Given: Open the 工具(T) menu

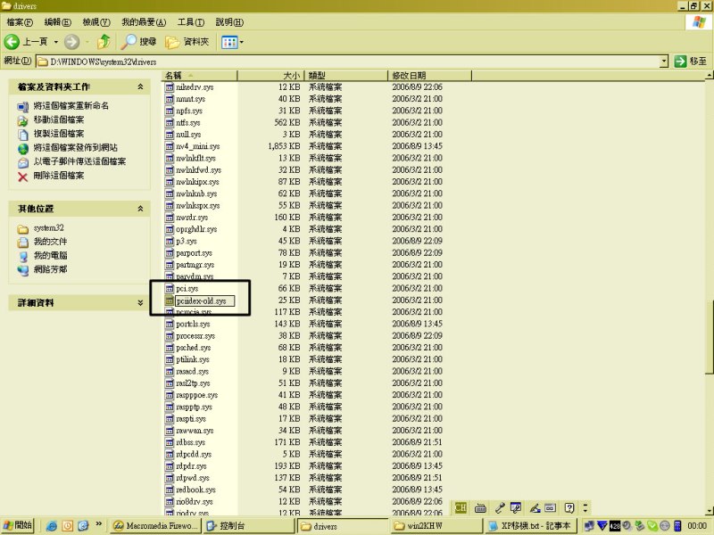Looking at the screenshot, I should click(x=191, y=21).
